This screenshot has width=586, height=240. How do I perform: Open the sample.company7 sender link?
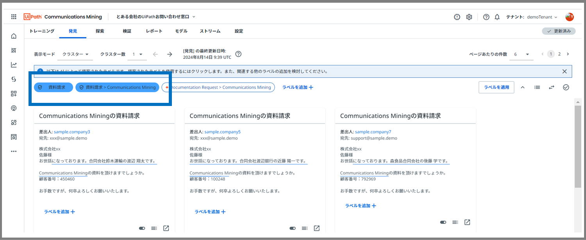(x=373, y=132)
